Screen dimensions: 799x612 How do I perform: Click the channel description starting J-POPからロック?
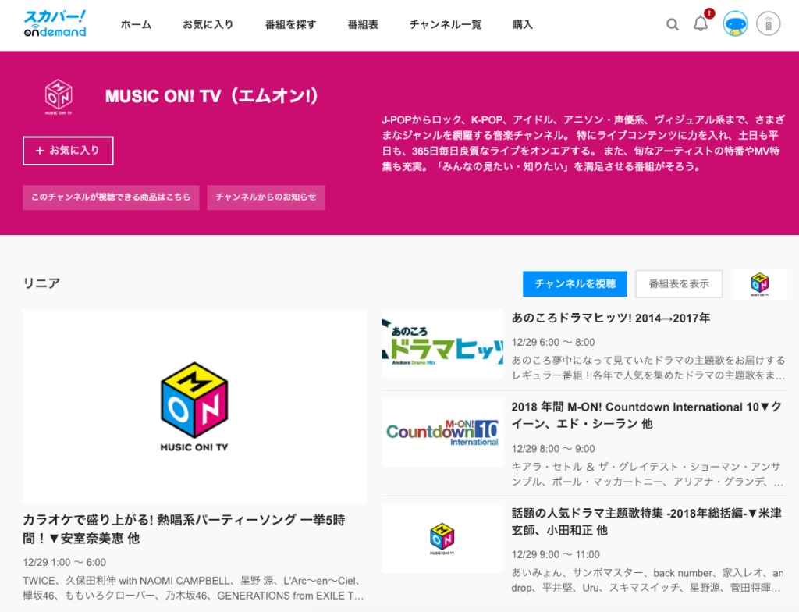point(584,144)
